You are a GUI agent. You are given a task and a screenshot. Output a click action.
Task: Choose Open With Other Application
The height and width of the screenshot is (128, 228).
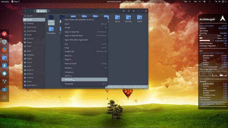click(84, 40)
